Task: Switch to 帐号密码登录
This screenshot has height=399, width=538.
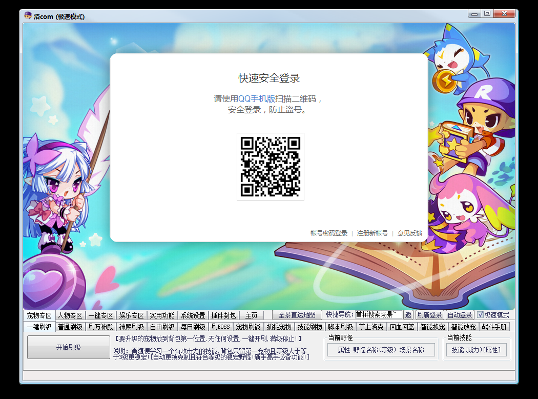Action: tap(329, 233)
